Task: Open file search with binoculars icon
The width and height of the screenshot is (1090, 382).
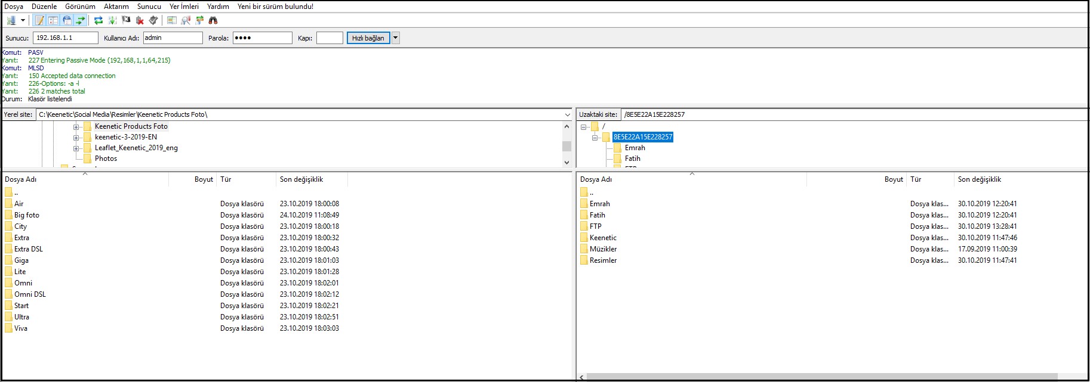Action: click(x=213, y=20)
